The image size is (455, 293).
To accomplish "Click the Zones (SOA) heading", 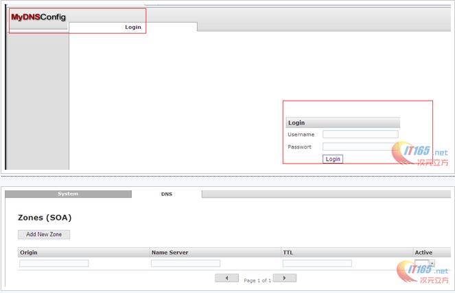I will pos(45,218).
